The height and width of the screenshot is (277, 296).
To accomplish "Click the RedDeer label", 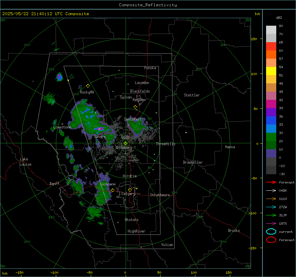I will (x=139, y=100).
